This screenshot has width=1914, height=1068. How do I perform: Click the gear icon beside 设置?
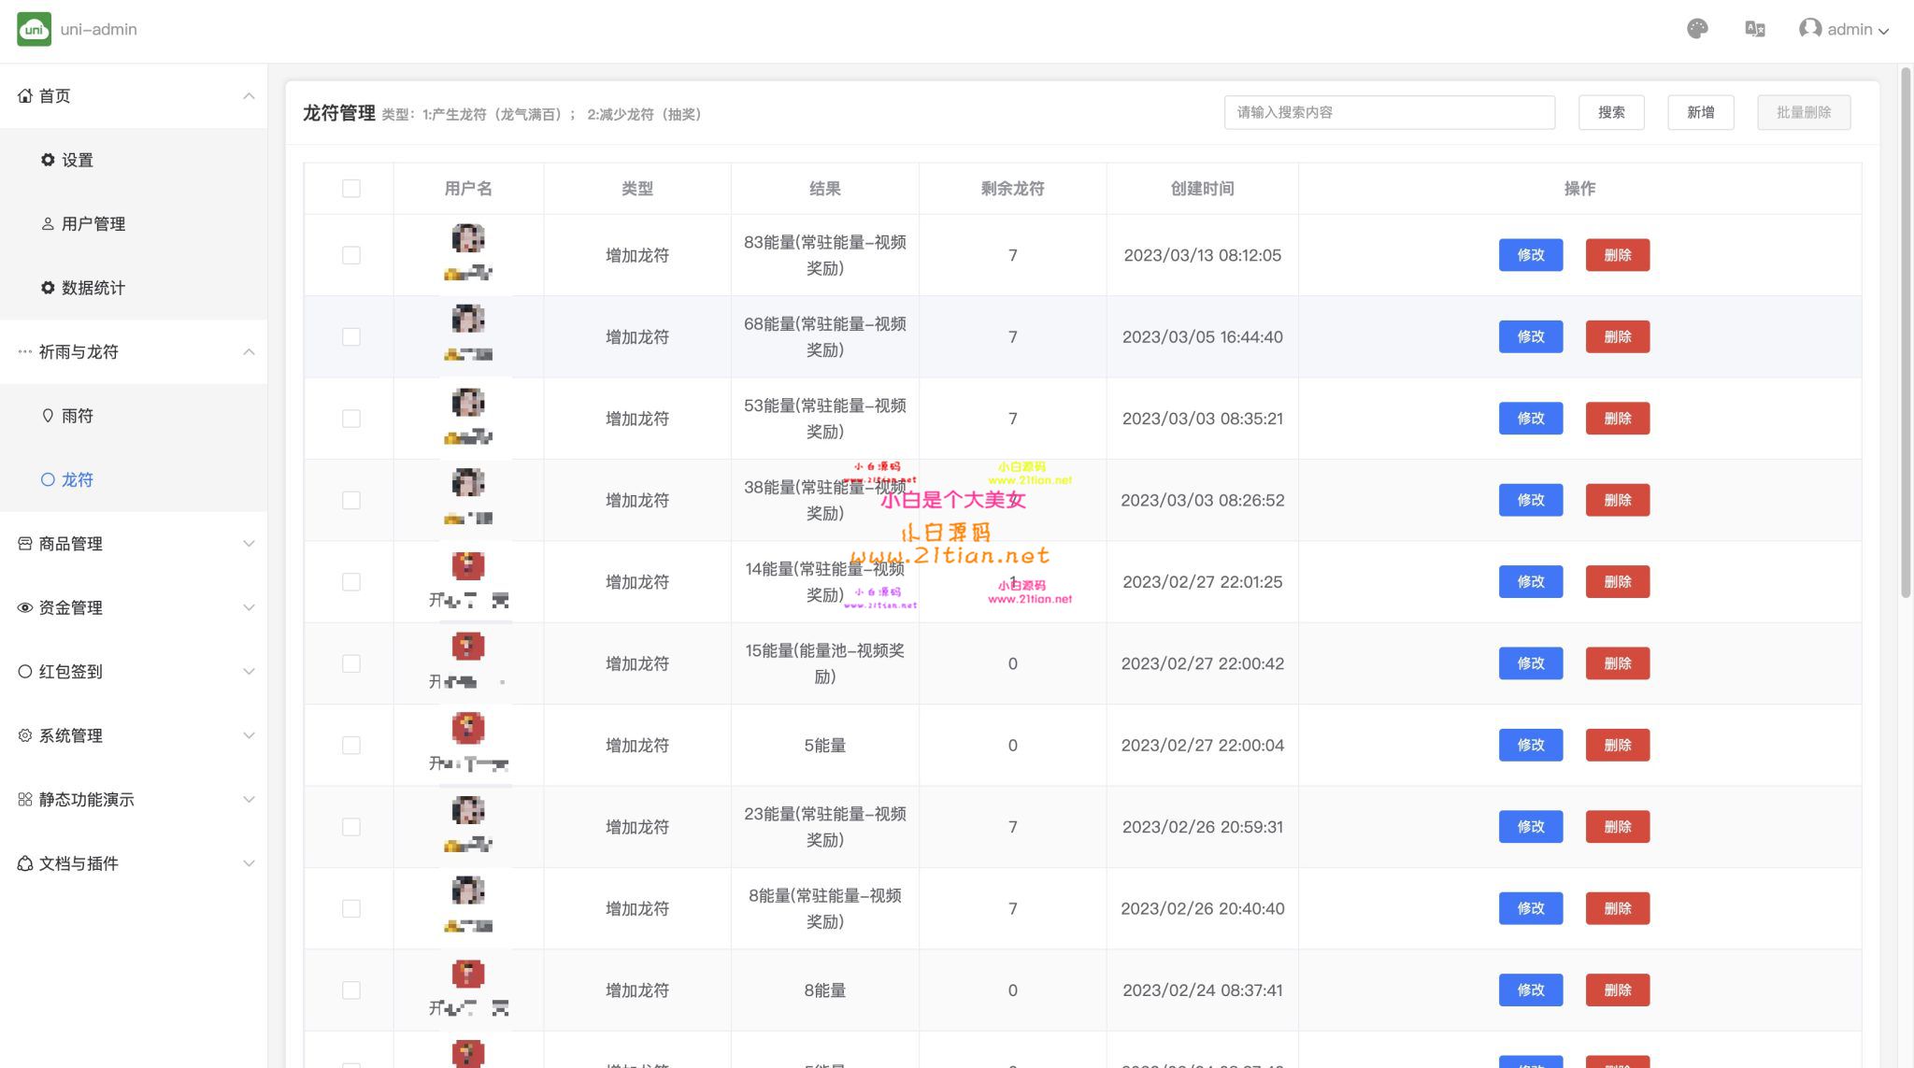[x=48, y=160]
